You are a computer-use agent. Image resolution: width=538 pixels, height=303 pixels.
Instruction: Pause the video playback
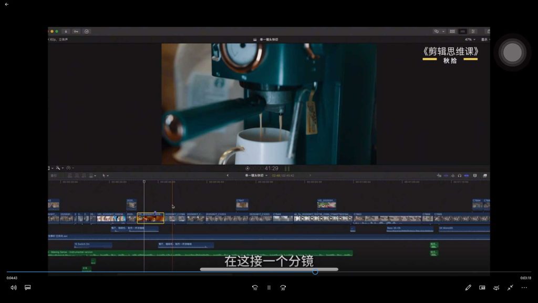click(x=269, y=288)
